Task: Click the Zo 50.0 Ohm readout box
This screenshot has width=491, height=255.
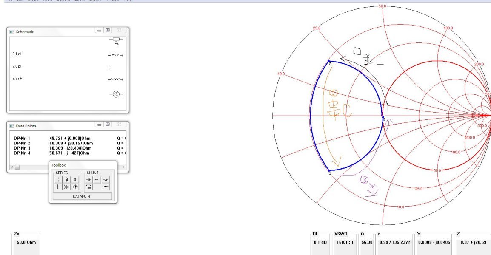Action: pos(26,243)
